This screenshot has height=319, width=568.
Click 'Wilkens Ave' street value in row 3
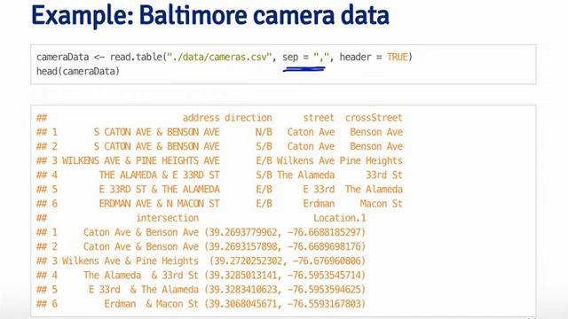(x=305, y=160)
